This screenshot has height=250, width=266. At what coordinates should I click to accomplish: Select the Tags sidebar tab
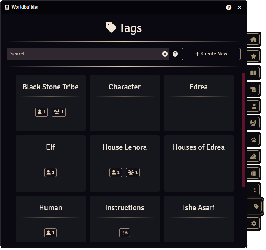(x=256, y=207)
